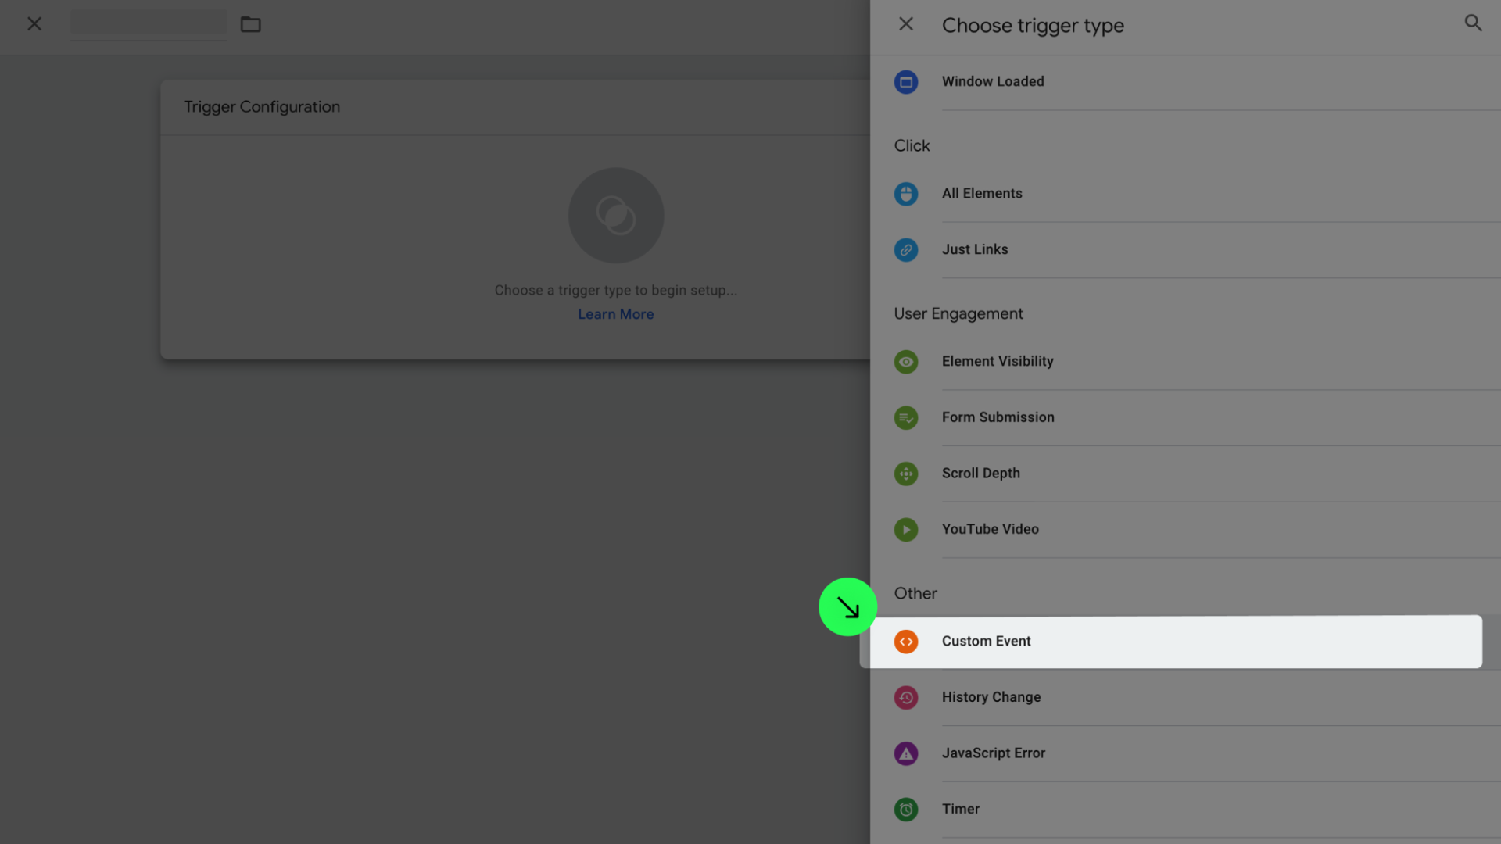Click the Timer alarm icon

pyautogui.click(x=906, y=810)
